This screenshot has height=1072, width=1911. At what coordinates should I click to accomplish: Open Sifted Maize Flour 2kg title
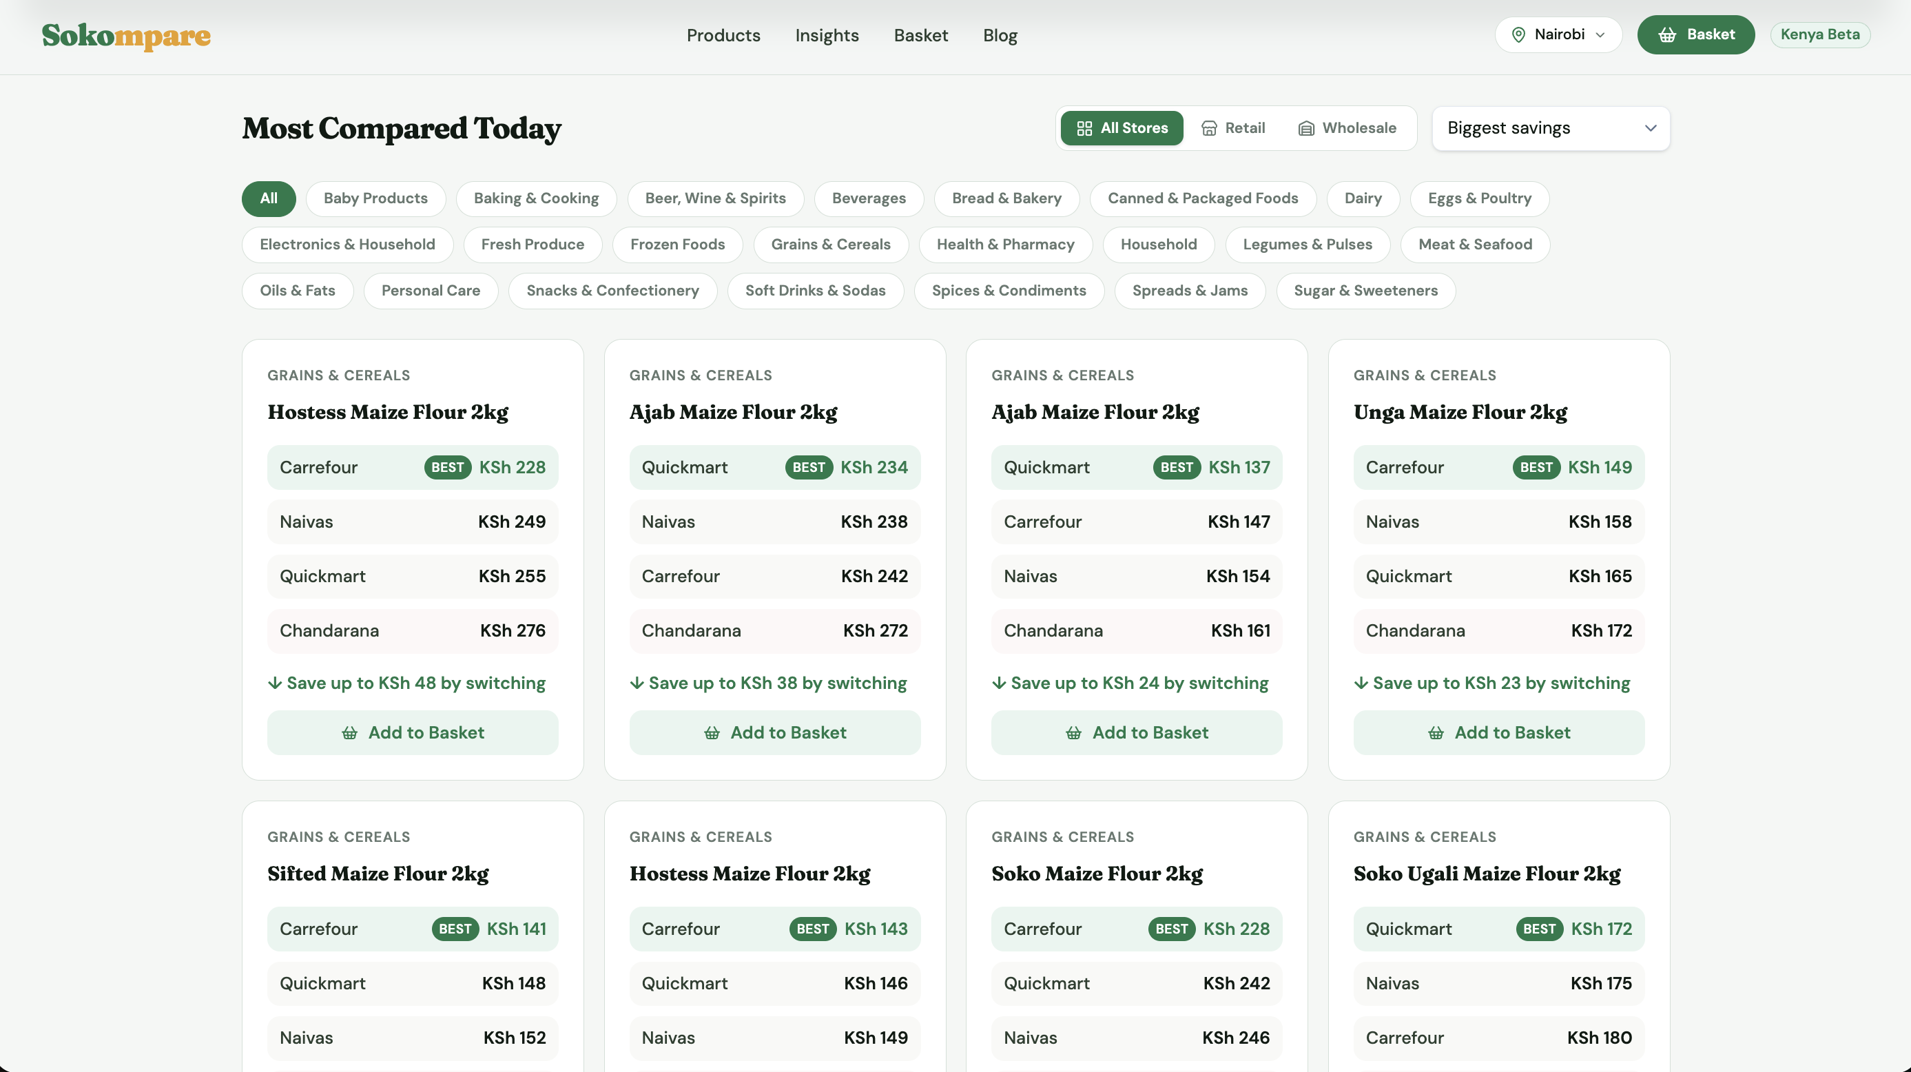tap(378, 874)
